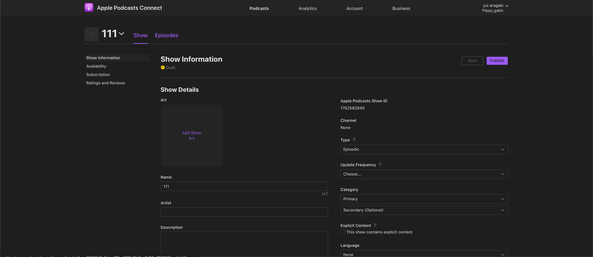Click the show title 111 in header

click(109, 34)
